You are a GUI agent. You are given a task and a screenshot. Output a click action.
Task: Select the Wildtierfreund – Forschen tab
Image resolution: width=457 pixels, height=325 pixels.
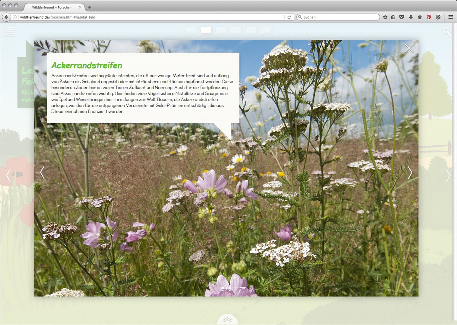tap(52, 7)
